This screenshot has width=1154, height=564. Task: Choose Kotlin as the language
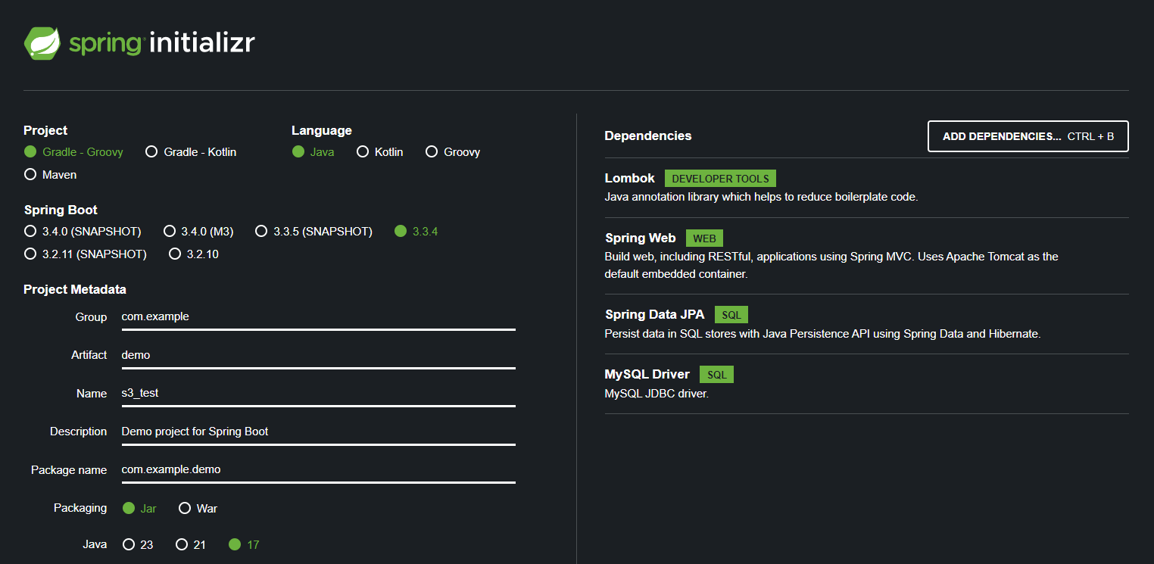pos(380,152)
